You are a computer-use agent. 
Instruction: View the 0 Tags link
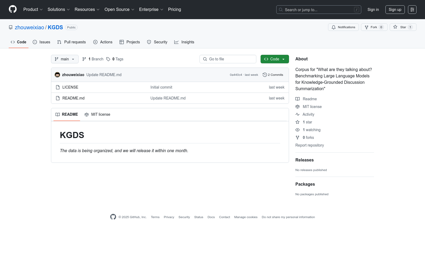pyautogui.click(x=115, y=59)
